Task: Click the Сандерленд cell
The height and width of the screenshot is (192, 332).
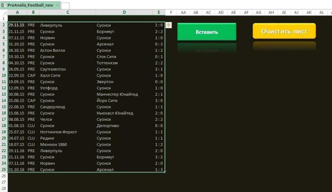Action: 68,107
